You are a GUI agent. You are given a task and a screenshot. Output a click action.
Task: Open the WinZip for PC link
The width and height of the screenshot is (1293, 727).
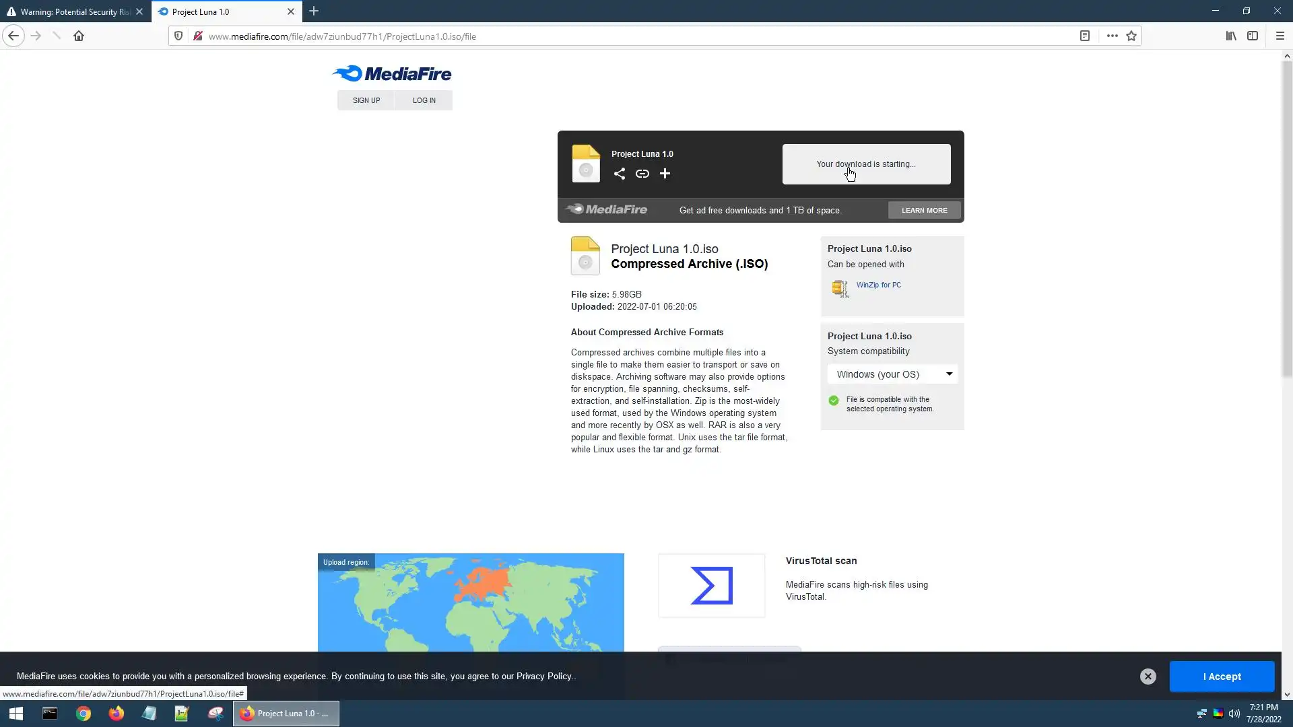(x=878, y=285)
